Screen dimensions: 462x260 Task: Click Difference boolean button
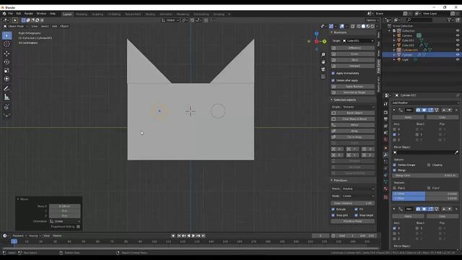pyautogui.click(x=353, y=48)
